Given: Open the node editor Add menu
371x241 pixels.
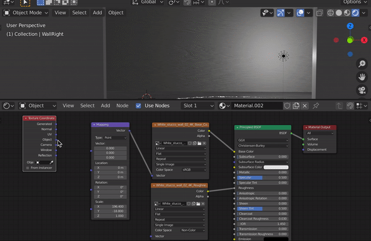Looking at the screenshot, I should [x=105, y=105].
